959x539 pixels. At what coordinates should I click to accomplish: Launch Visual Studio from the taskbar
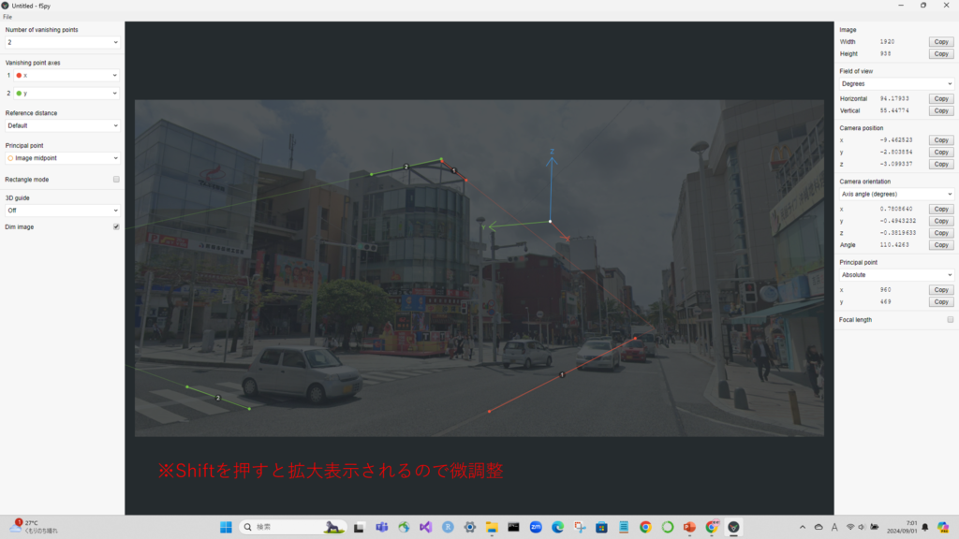425,527
